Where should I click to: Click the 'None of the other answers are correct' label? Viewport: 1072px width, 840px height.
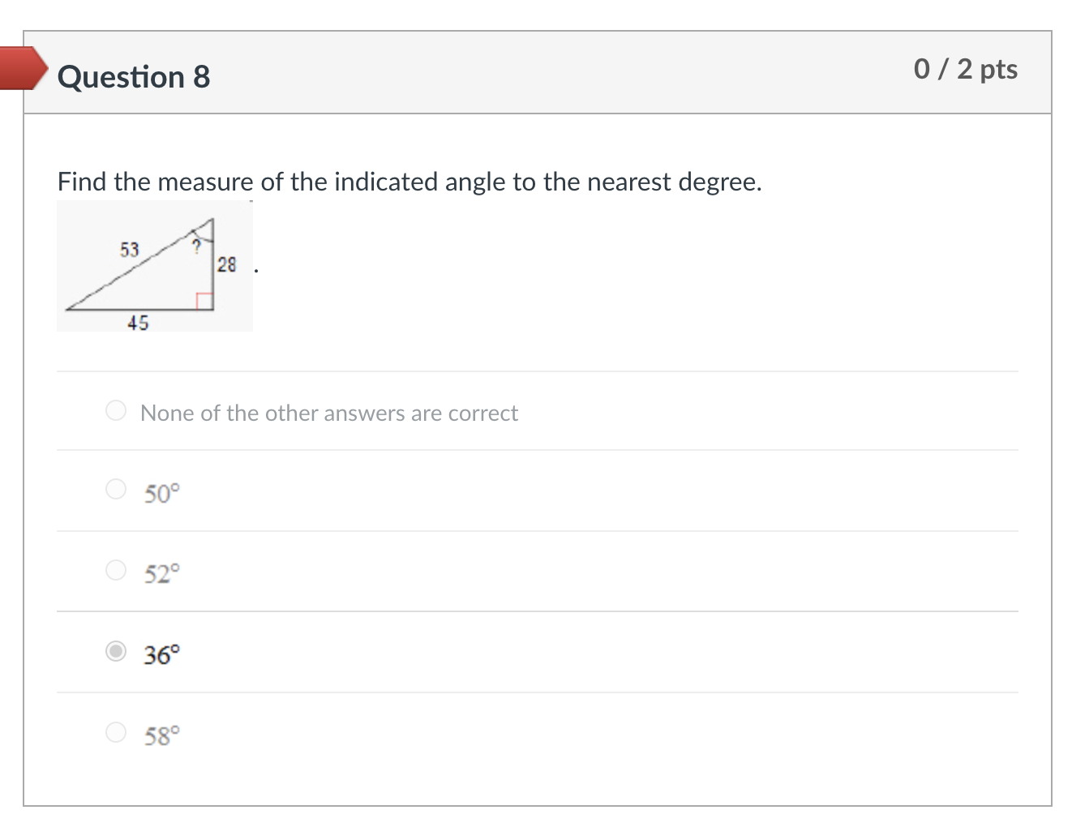pos(328,413)
